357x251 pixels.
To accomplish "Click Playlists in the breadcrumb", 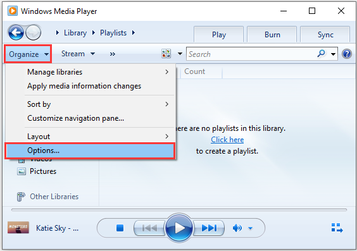I will click(x=113, y=33).
